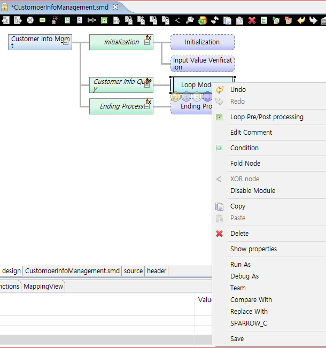The height and width of the screenshot is (348, 326).
Task: Select the Input Value Verification module
Action: tap(202, 64)
